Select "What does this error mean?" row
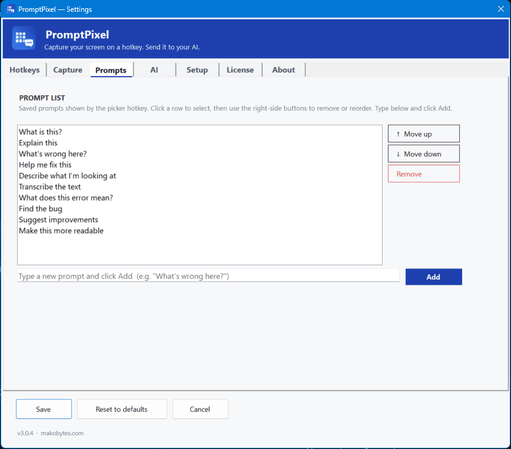 click(200, 198)
